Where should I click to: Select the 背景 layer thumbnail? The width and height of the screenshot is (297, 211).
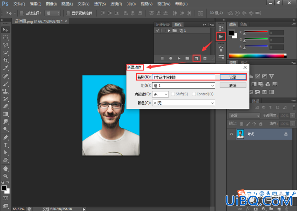click(241, 134)
